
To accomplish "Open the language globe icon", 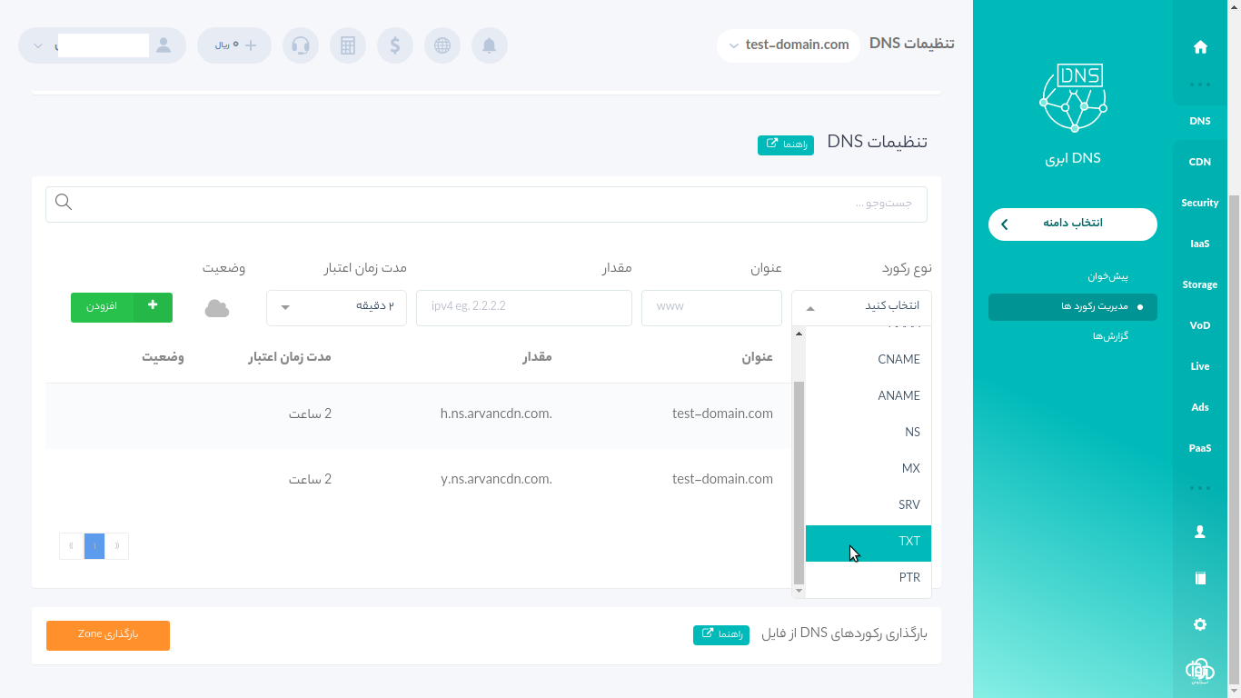I will click(x=442, y=45).
